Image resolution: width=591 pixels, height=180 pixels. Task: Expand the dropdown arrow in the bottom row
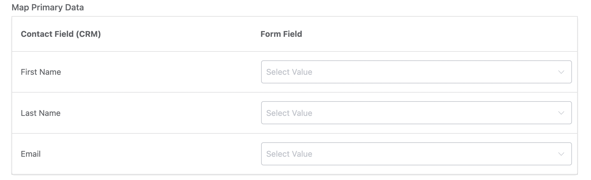point(560,154)
